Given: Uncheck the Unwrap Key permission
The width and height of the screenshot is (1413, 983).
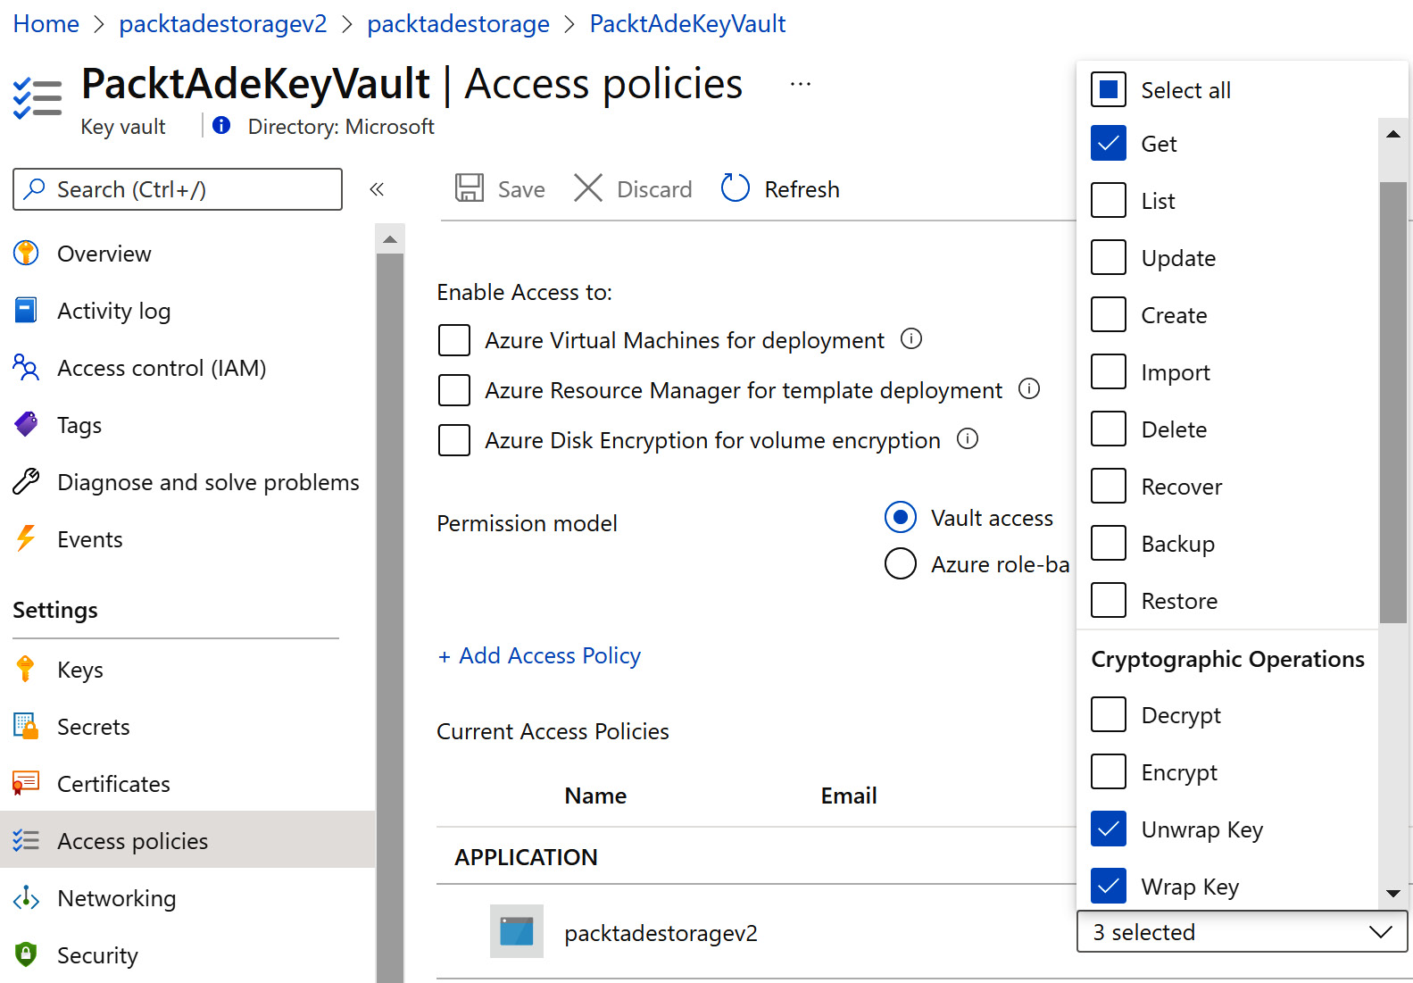Looking at the screenshot, I should [x=1108, y=829].
